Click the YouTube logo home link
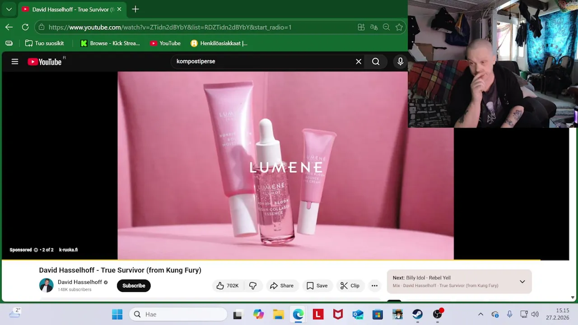 coord(45,62)
